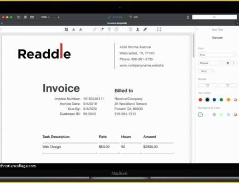Select no background color option
Viewport: 239px width, 183px height.
point(200,114)
